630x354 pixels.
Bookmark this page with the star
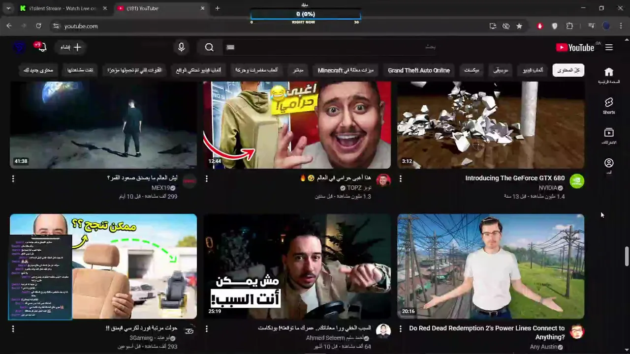coord(519,26)
